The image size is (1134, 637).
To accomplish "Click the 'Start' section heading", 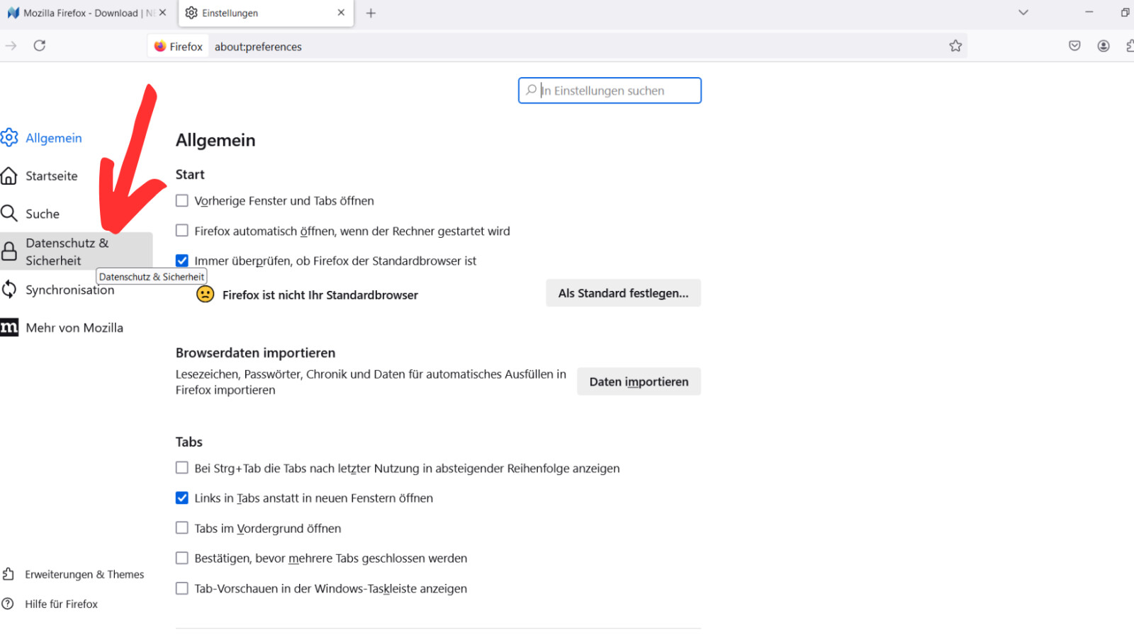I will coord(190,174).
